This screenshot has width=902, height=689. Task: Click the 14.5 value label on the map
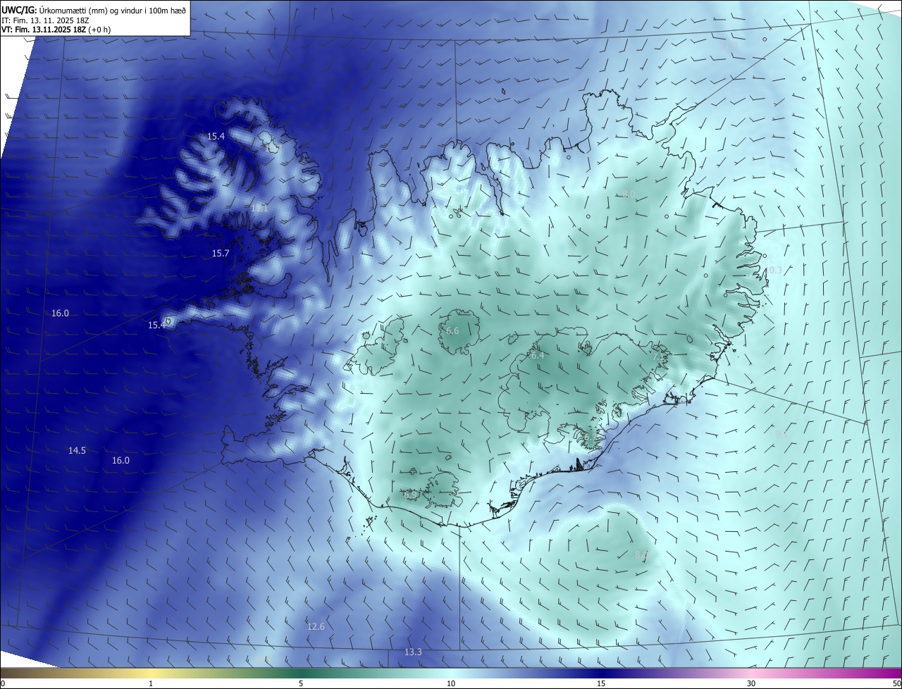[x=77, y=450]
